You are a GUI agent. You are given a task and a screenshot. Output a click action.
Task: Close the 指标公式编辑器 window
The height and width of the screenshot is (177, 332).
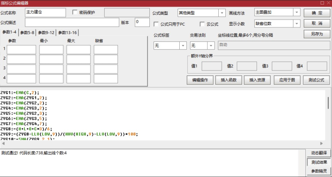coord(328,3)
